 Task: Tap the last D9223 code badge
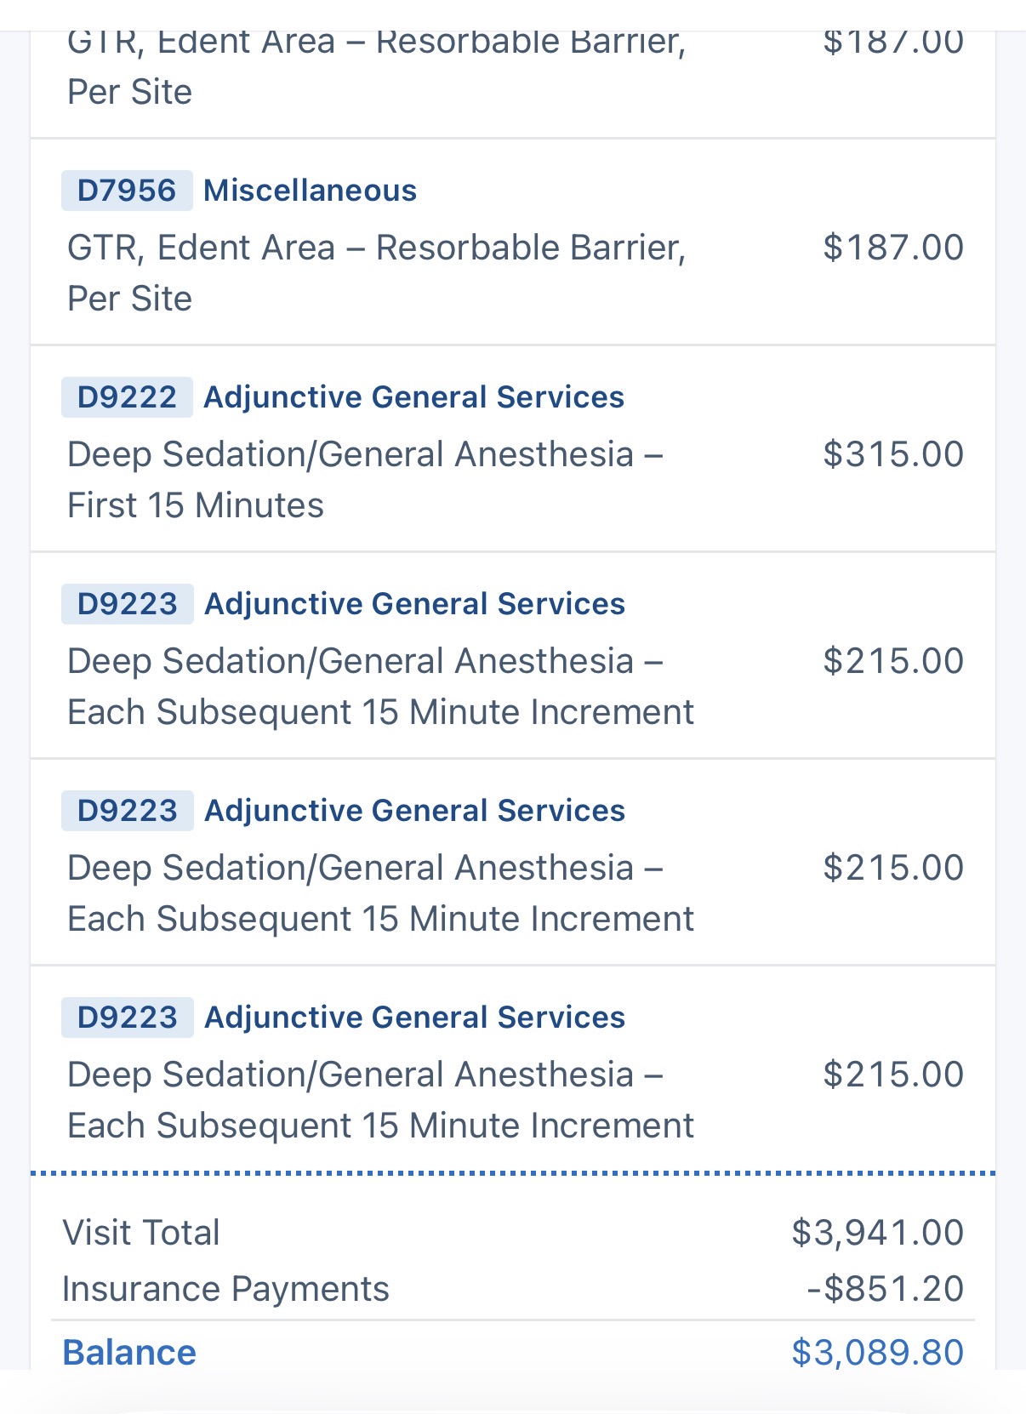[x=127, y=1018]
